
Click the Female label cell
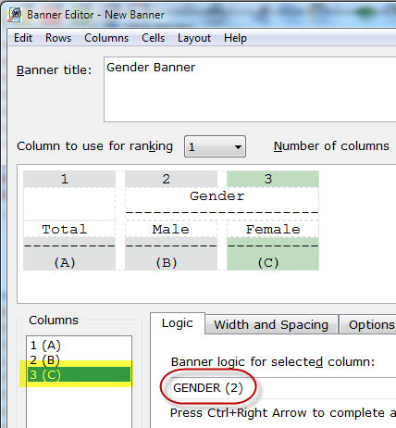[x=273, y=229]
